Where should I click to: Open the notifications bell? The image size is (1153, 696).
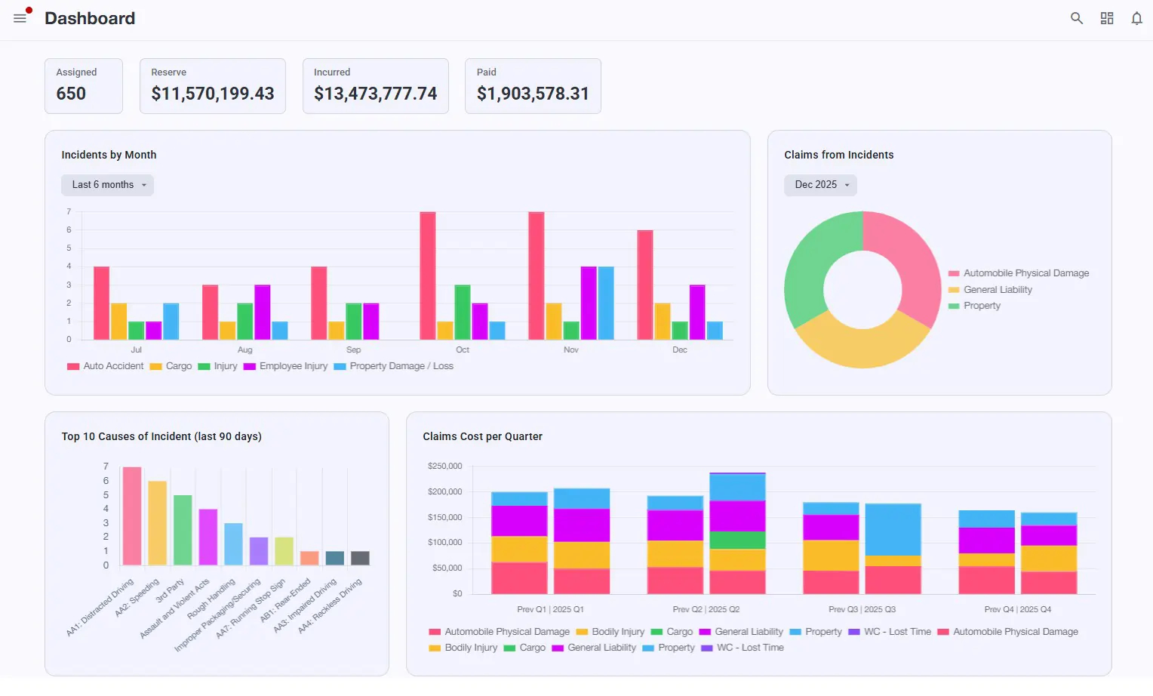coord(1136,18)
